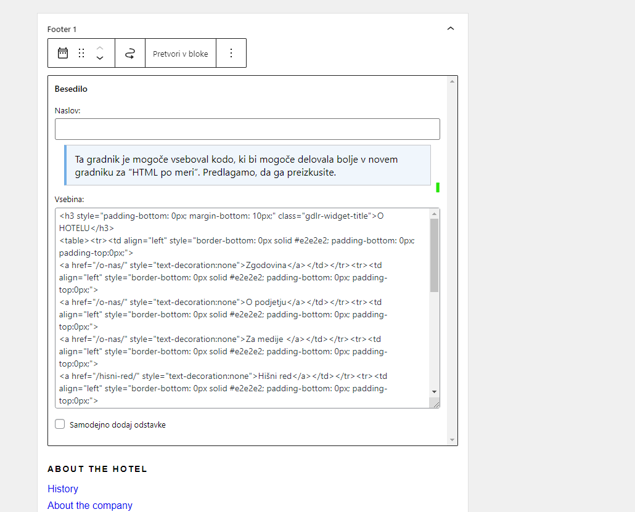
Task: Click the textarea scrollbar up arrow
Action: 434,214
